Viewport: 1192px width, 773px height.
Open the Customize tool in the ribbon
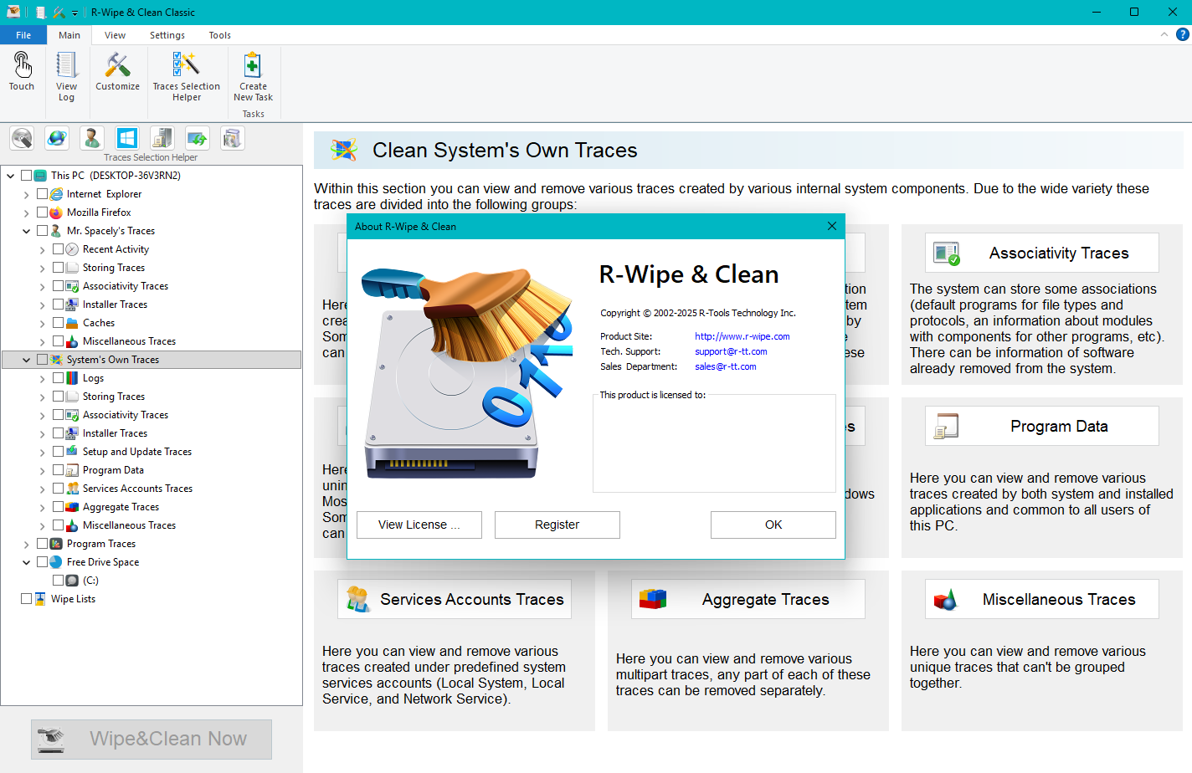point(117,72)
